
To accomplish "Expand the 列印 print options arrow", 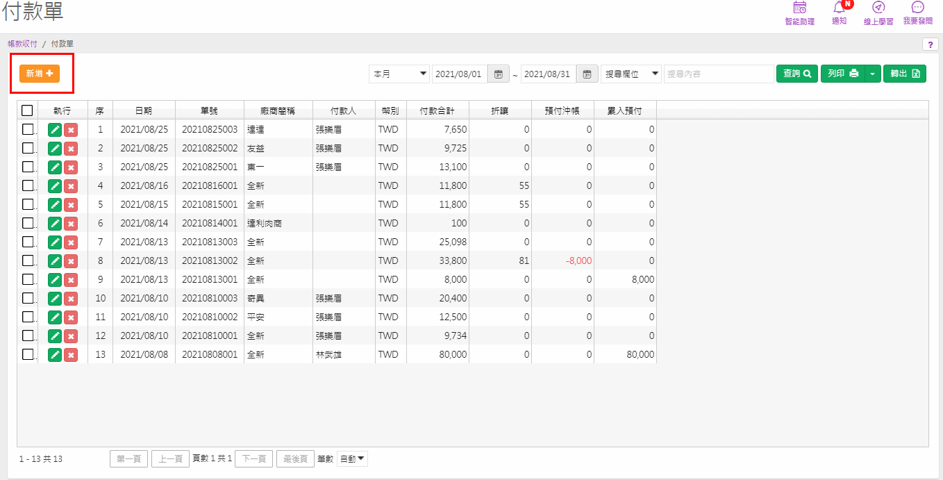I will click(873, 74).
